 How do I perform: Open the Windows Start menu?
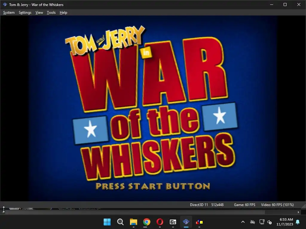click(107, 222)
